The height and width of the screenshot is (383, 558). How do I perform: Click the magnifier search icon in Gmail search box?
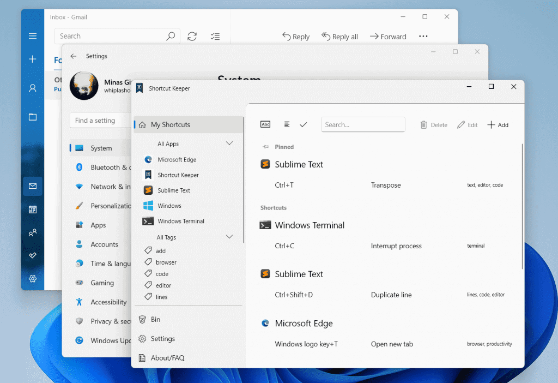click(171, 36)
